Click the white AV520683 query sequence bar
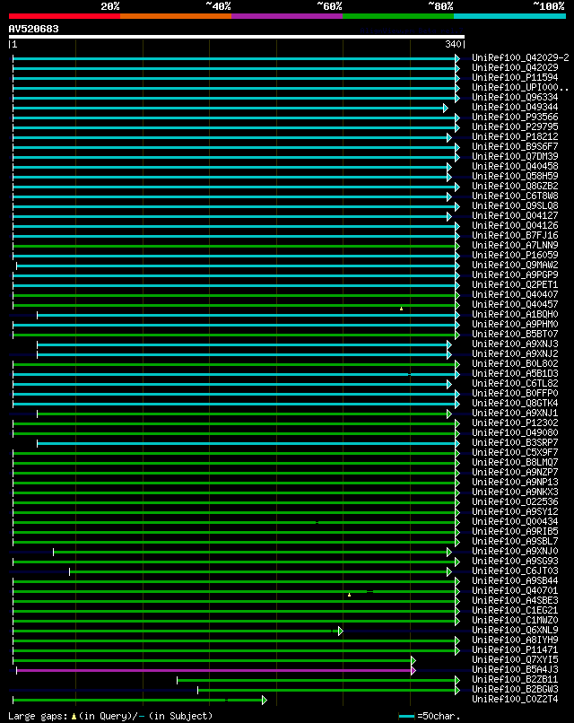Image resolution: width=574 pixels, height=723 pixels. pos(237,37)
